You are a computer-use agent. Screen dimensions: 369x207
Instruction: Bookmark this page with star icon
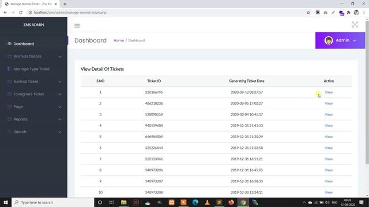(x=308, y=13)
